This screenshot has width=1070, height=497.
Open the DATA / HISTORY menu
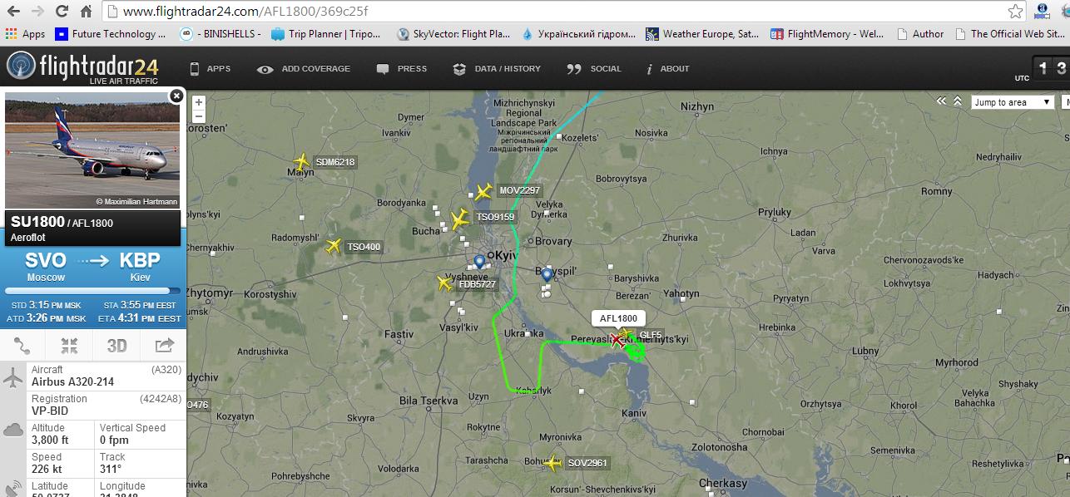497,69
